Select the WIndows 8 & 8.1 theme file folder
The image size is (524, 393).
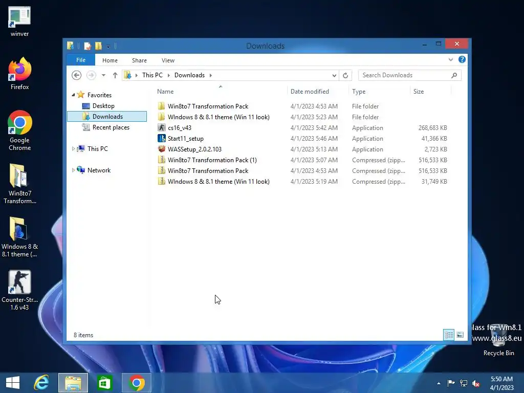(x=219, y=117)
